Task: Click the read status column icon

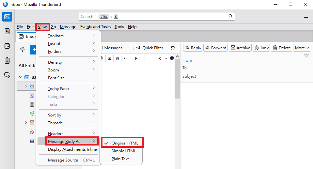Action: click(x=110, y=58)
